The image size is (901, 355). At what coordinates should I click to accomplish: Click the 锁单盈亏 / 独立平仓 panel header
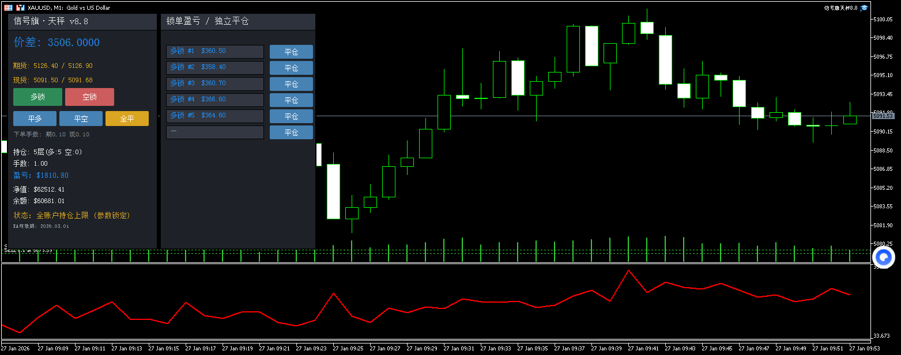point(238,22)
